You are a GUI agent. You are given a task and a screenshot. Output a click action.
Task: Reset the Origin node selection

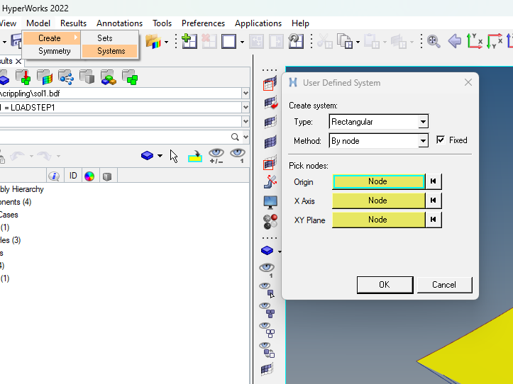434,181
